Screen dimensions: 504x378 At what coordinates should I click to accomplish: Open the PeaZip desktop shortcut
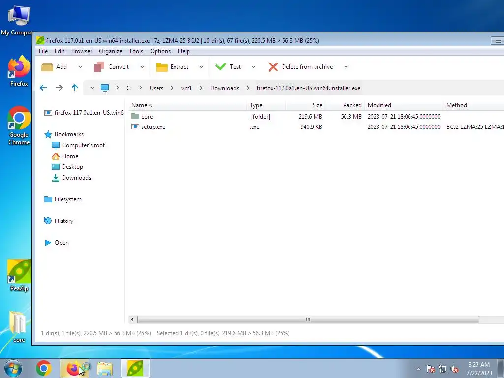19,276
